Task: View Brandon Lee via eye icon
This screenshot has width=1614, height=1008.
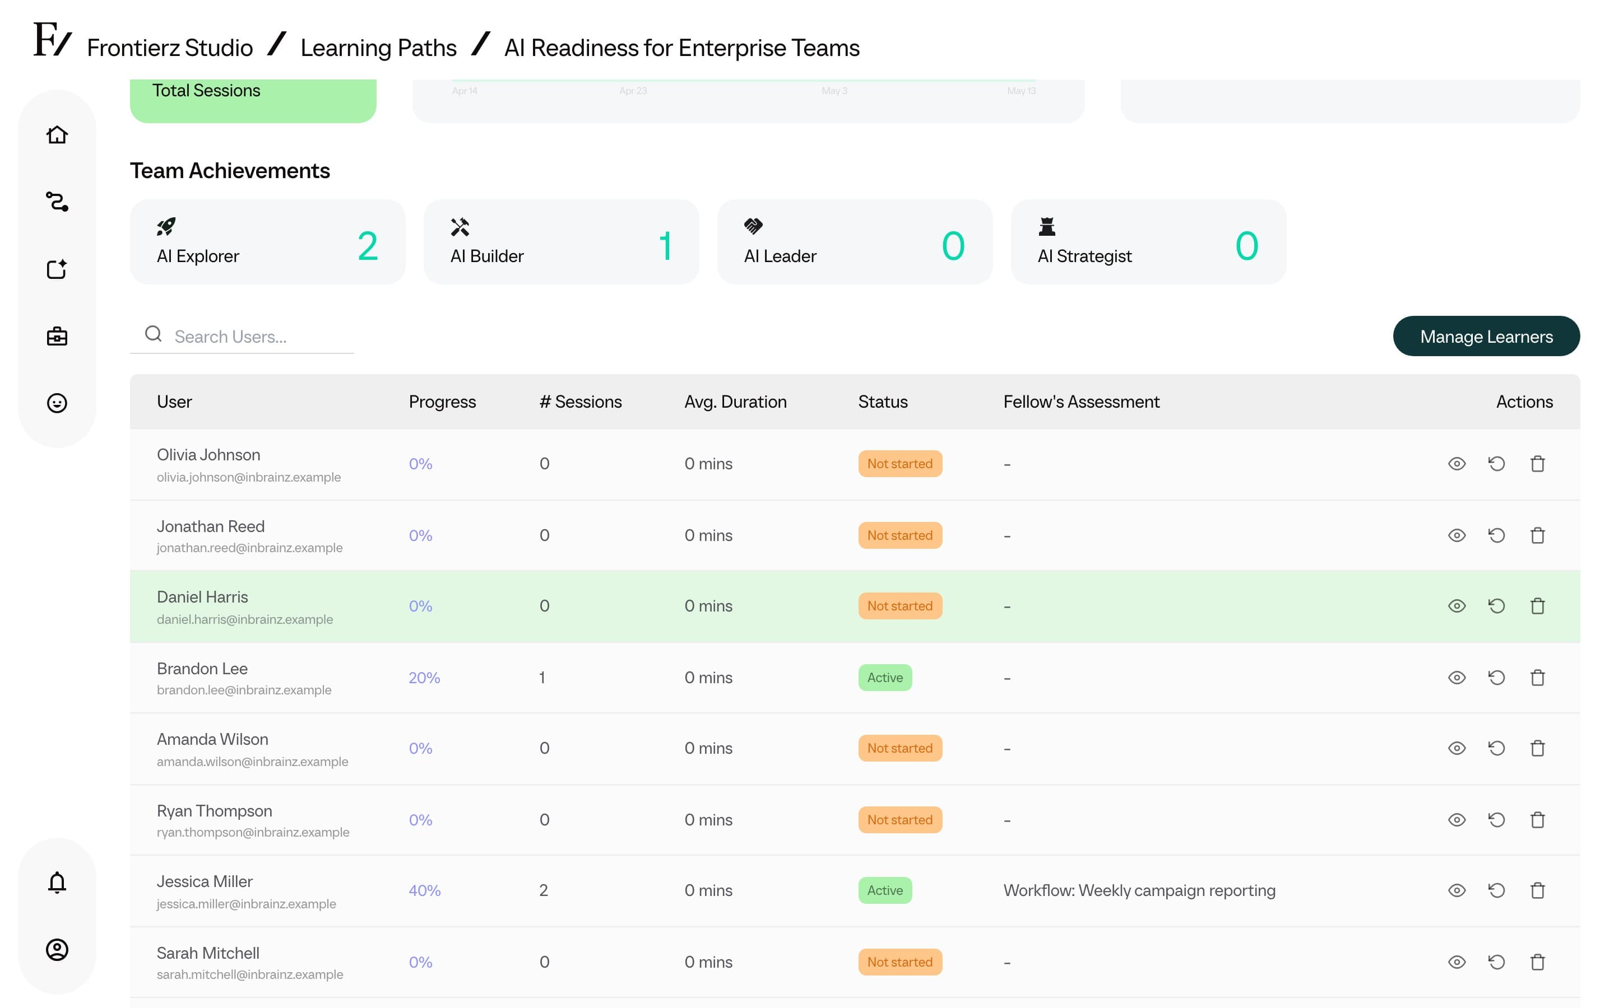Action: [1457, 678]
